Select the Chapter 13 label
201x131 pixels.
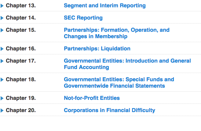21,5
